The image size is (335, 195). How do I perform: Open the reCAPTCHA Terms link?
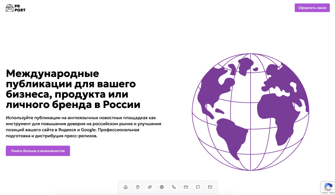pos(332,193)
